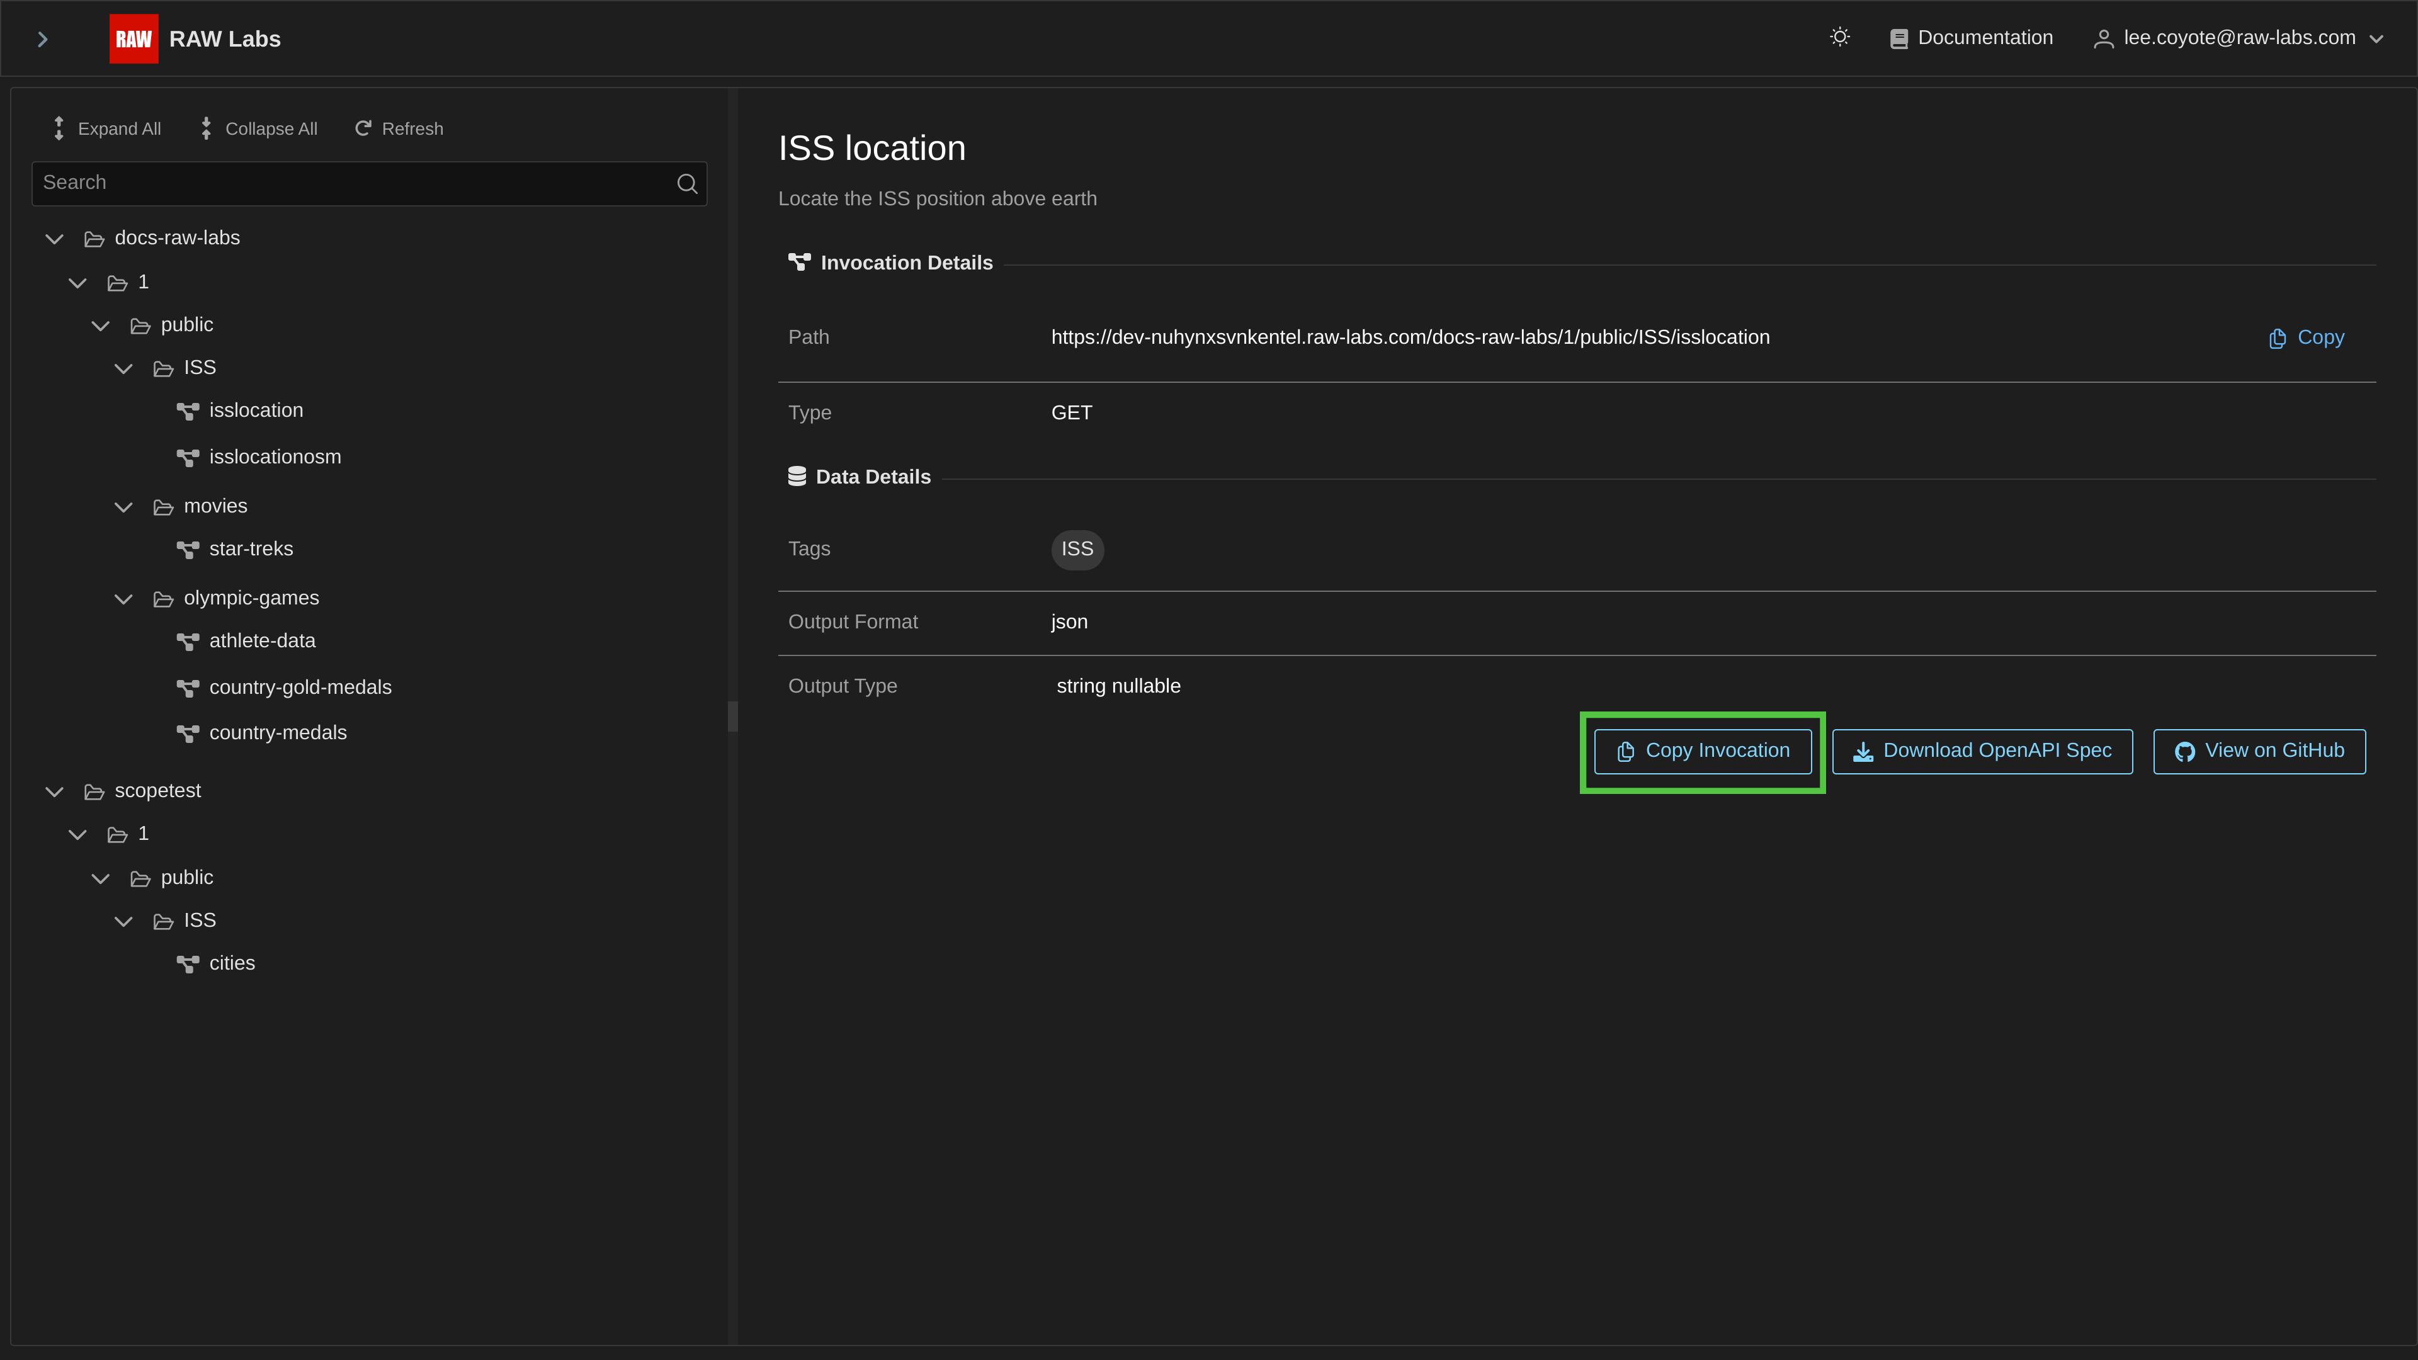Click the Invocation Details section icon

pyautogui.click(x=799, y=263)
